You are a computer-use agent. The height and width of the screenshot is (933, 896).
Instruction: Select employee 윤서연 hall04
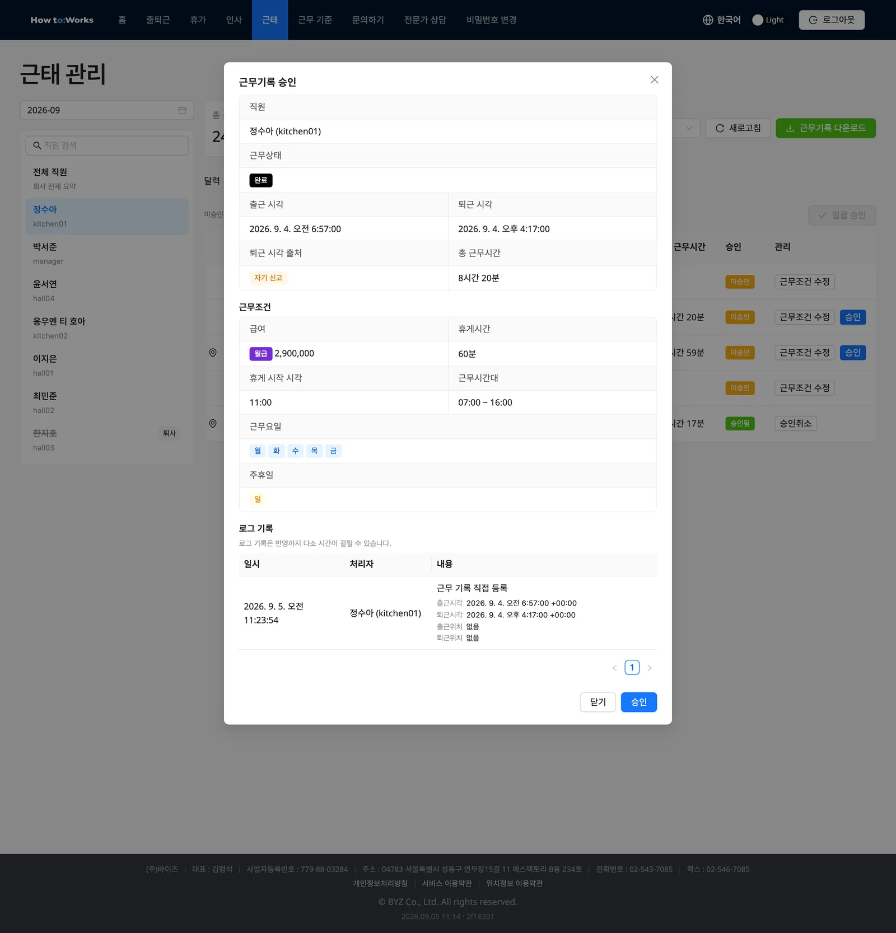pyautogui.click(x=107, y=291)
